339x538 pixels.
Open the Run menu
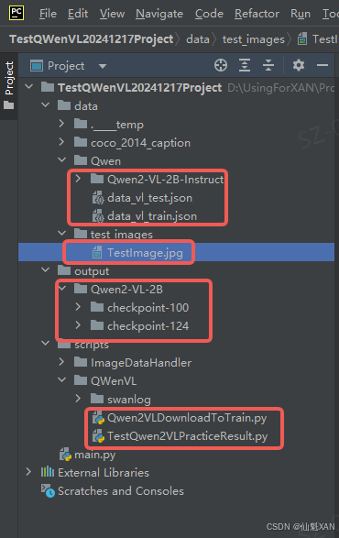(301, 14)
